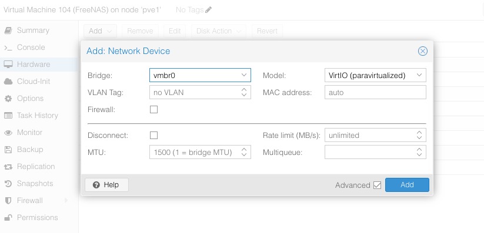
Task: Click the Cloud-Init cloud icon
Action: coord(8,82)
